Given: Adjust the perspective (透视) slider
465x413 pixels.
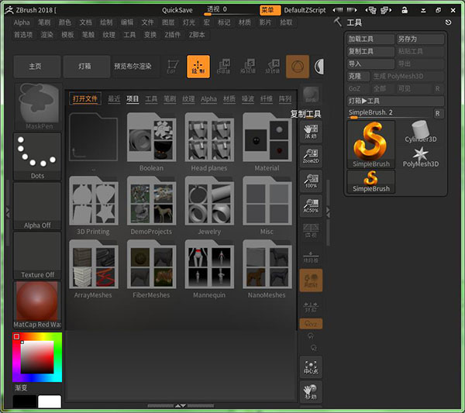Looking at the screenshot, I should point(230,10).
